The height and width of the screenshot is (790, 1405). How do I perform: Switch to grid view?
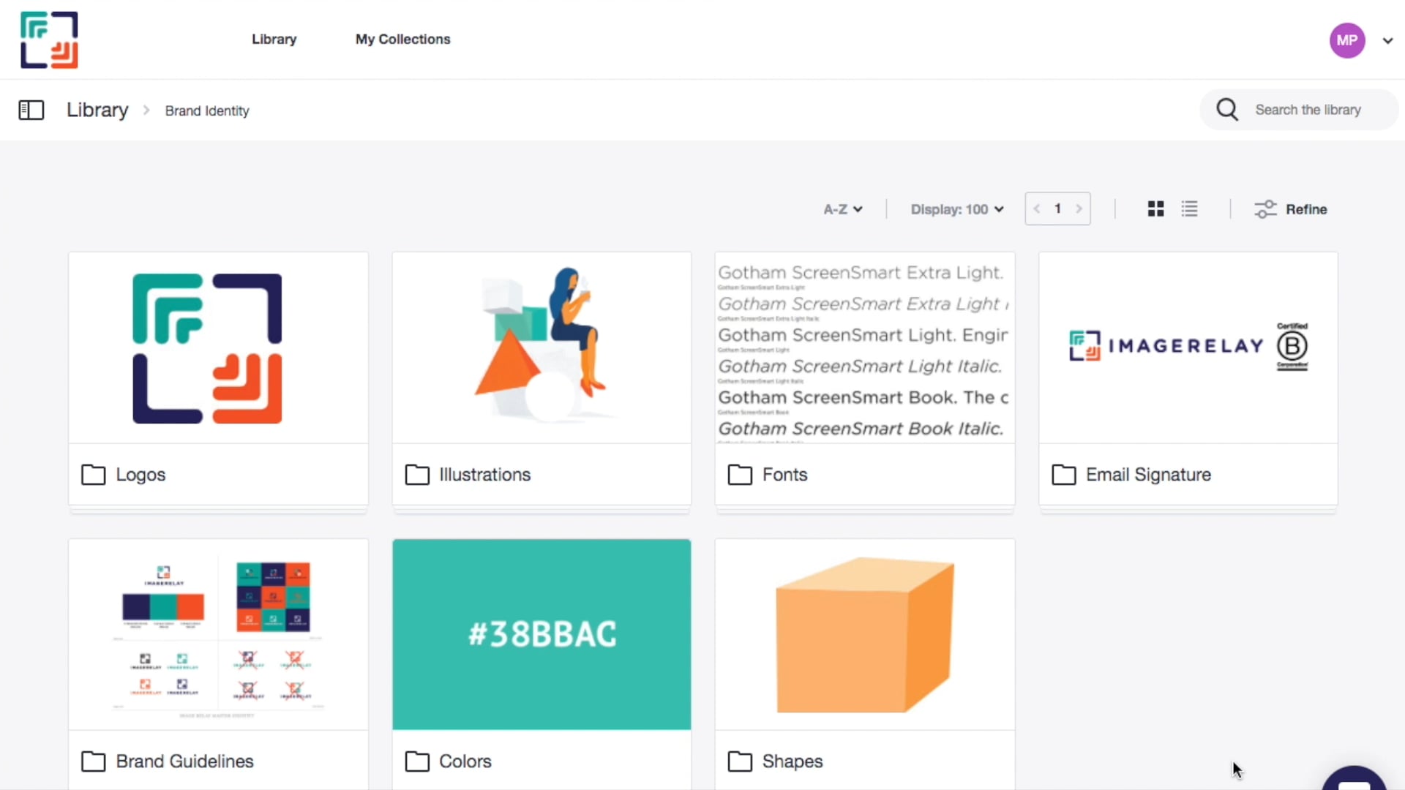coord(1155,209)
